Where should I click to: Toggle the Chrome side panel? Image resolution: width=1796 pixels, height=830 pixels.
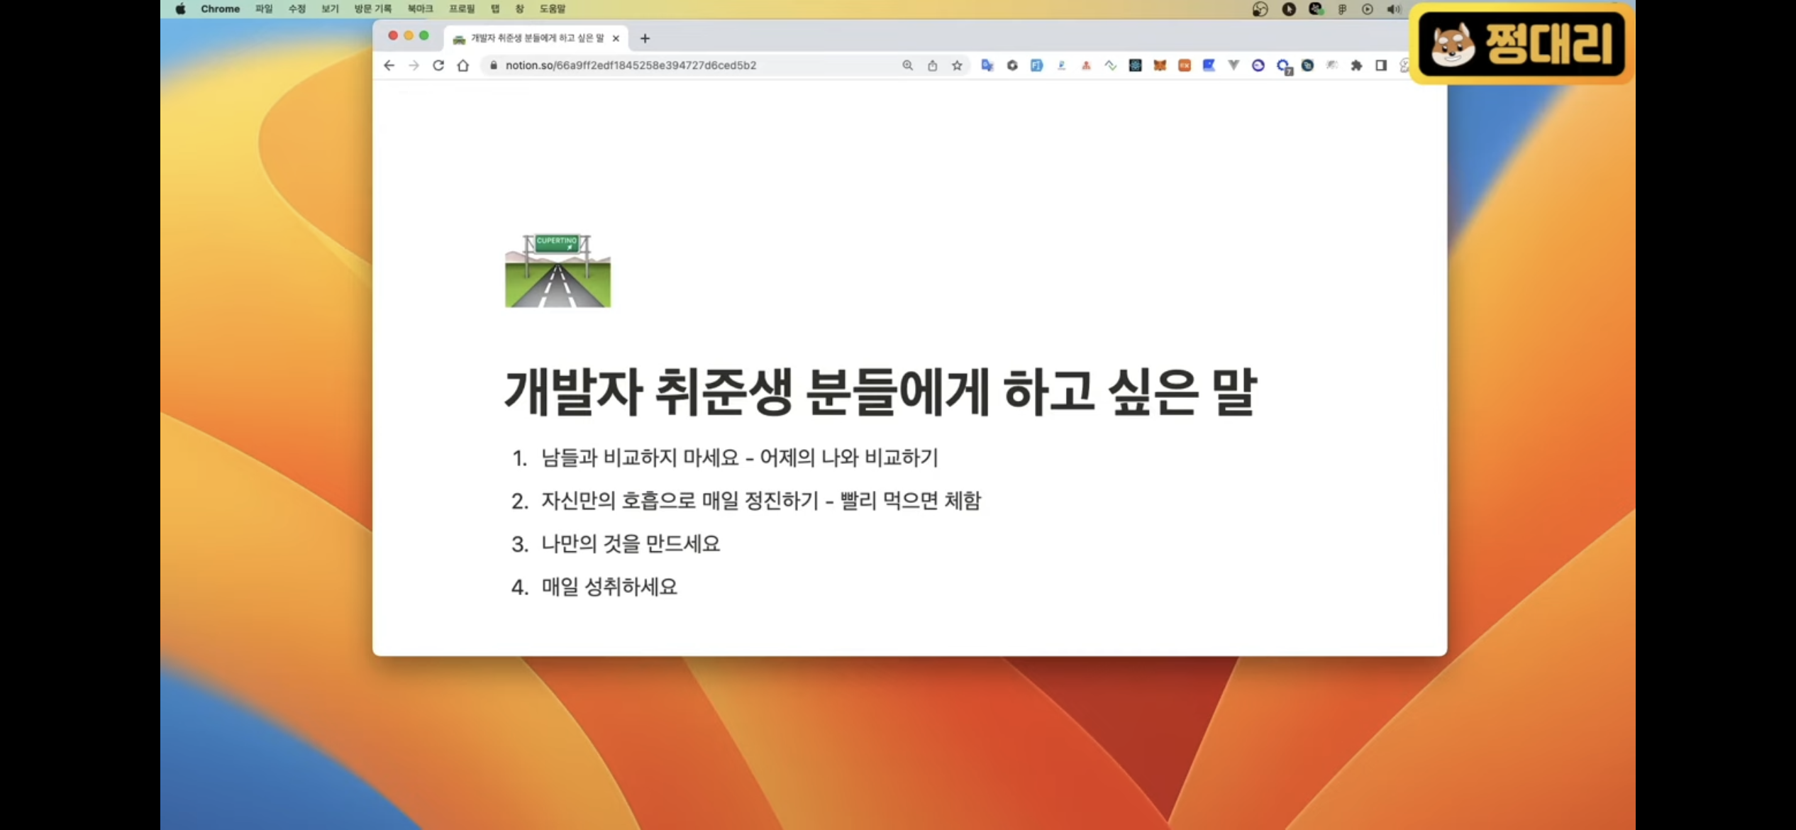(1380, 65)
